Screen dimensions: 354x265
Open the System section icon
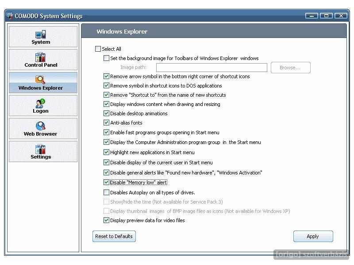(x=41, y=34)
